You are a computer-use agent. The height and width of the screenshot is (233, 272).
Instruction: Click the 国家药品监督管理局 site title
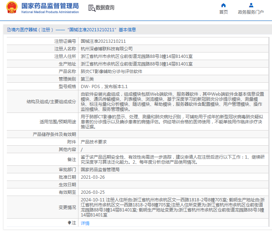(x=50, y=6)
